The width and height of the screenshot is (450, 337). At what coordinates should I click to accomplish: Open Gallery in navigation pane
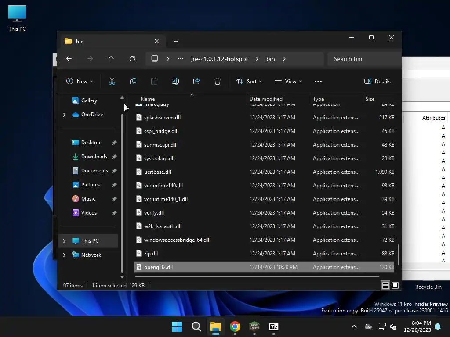point(89,100)
